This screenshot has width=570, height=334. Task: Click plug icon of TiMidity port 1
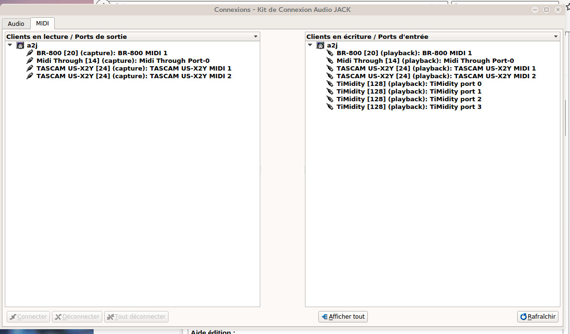pyautogui.click(x=330, y=91)
